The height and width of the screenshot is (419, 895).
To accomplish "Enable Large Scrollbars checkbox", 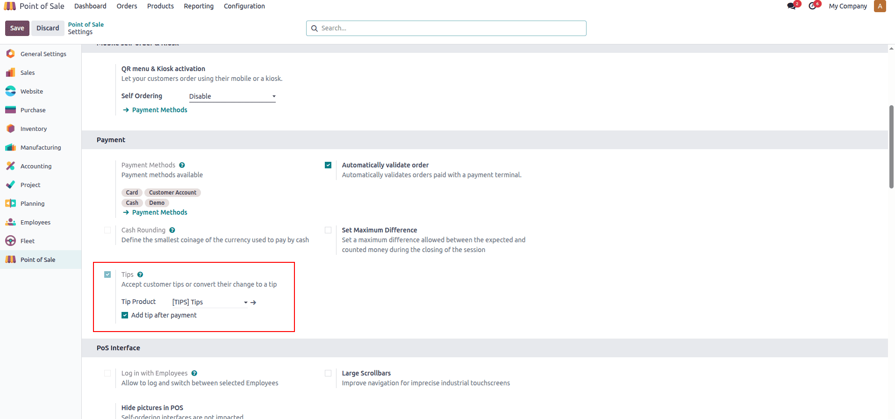I will [x=328, y=373].
